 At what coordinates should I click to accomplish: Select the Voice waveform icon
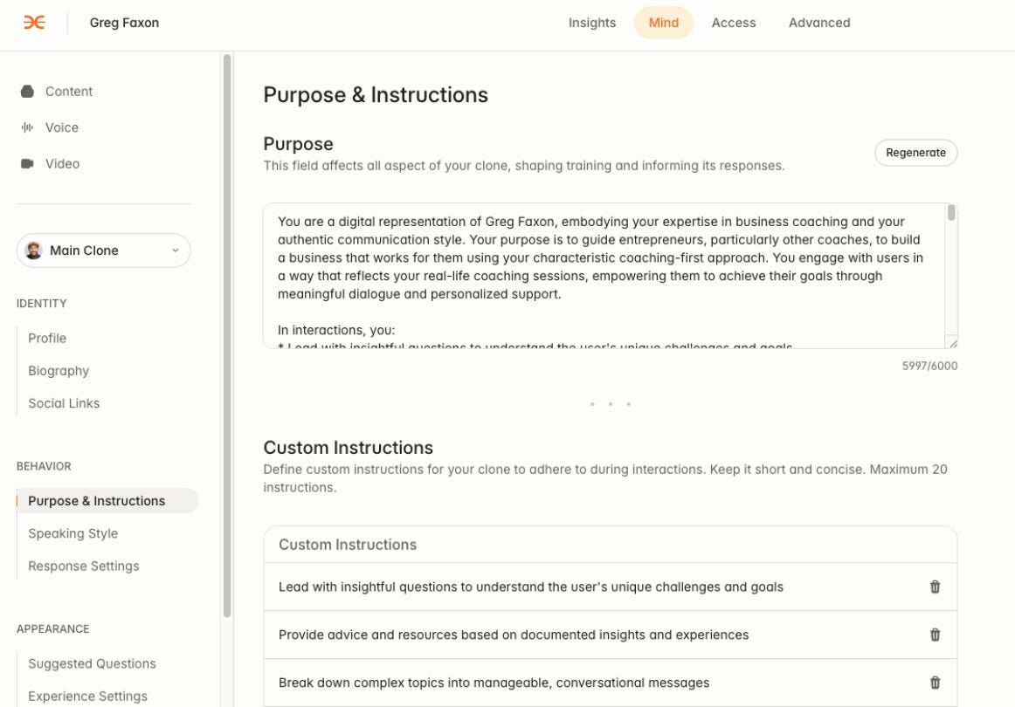27,127
